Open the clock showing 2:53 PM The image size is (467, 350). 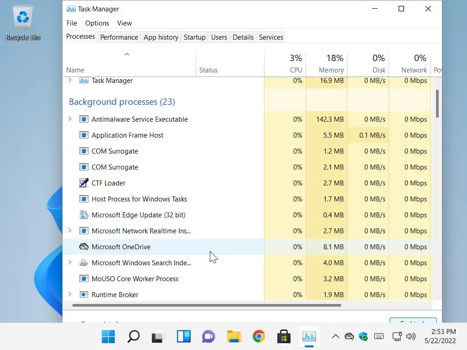coord(440,336)
